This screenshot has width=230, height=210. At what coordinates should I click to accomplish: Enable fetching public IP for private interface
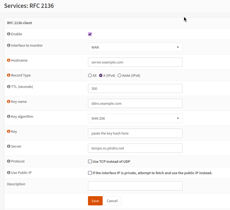click(x=90, y=173)
